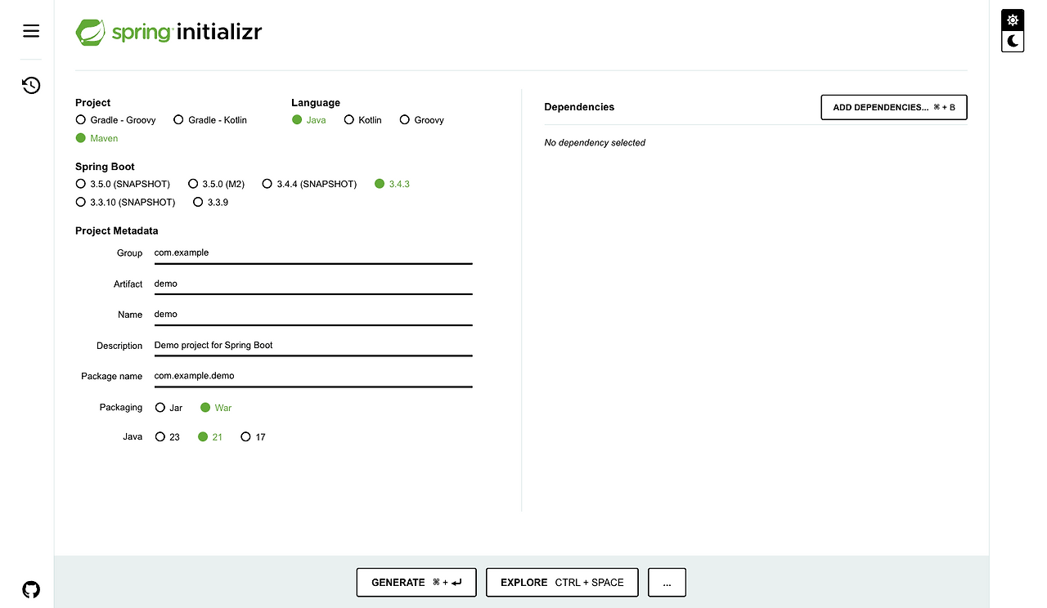The image size is (1047, 608).
Task: Choose Groovy as the language
Action: [422, 120]
